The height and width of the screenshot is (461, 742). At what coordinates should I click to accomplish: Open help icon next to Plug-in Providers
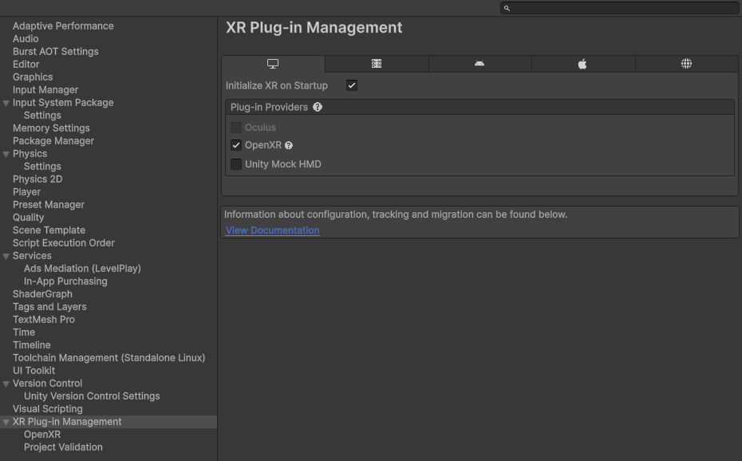click(318, 108)
